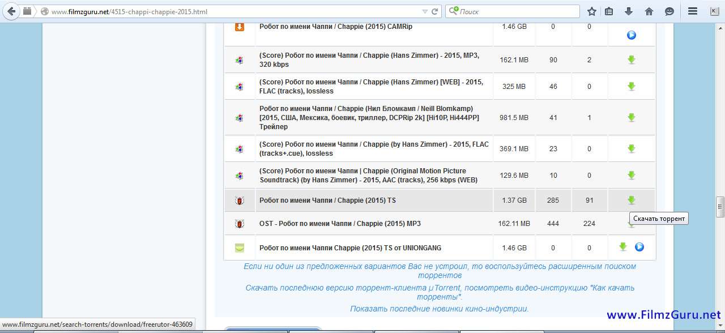Viewport: 725px width, 333px height.
Task: Open the browser downloads arrow
Action: tap(629, 11)
